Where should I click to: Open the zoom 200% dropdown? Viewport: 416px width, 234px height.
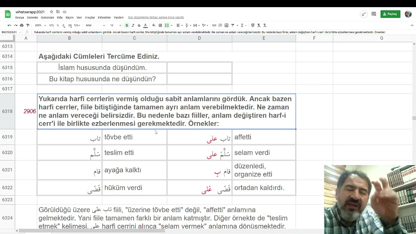pos(40,25)
